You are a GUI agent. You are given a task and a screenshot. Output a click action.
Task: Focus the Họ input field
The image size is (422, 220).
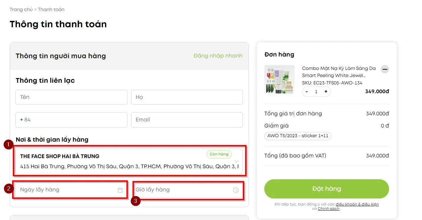tap(187, 97)
